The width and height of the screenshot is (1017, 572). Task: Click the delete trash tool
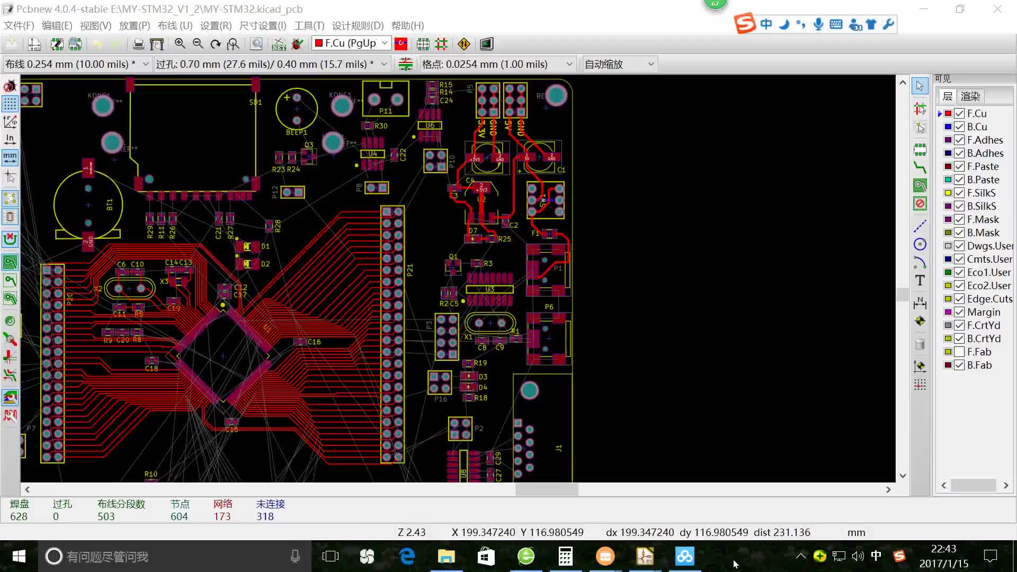pos(920,344)
